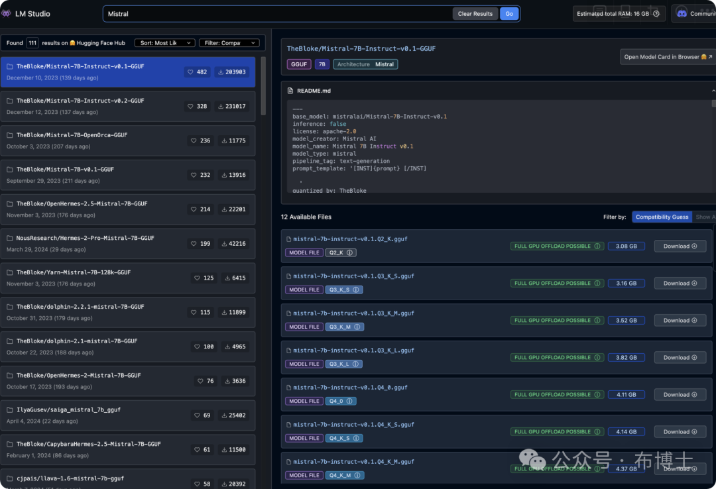The width and height of the screenshot is (716, 489).
Task: Open Model Card in Browser
Action: (668, 57)
